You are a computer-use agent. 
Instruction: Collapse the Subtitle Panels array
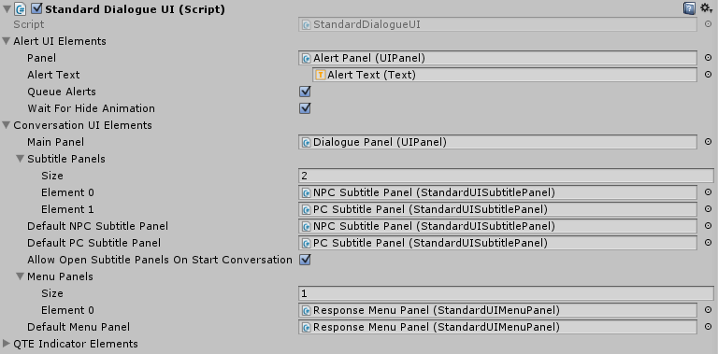point(20,159)
